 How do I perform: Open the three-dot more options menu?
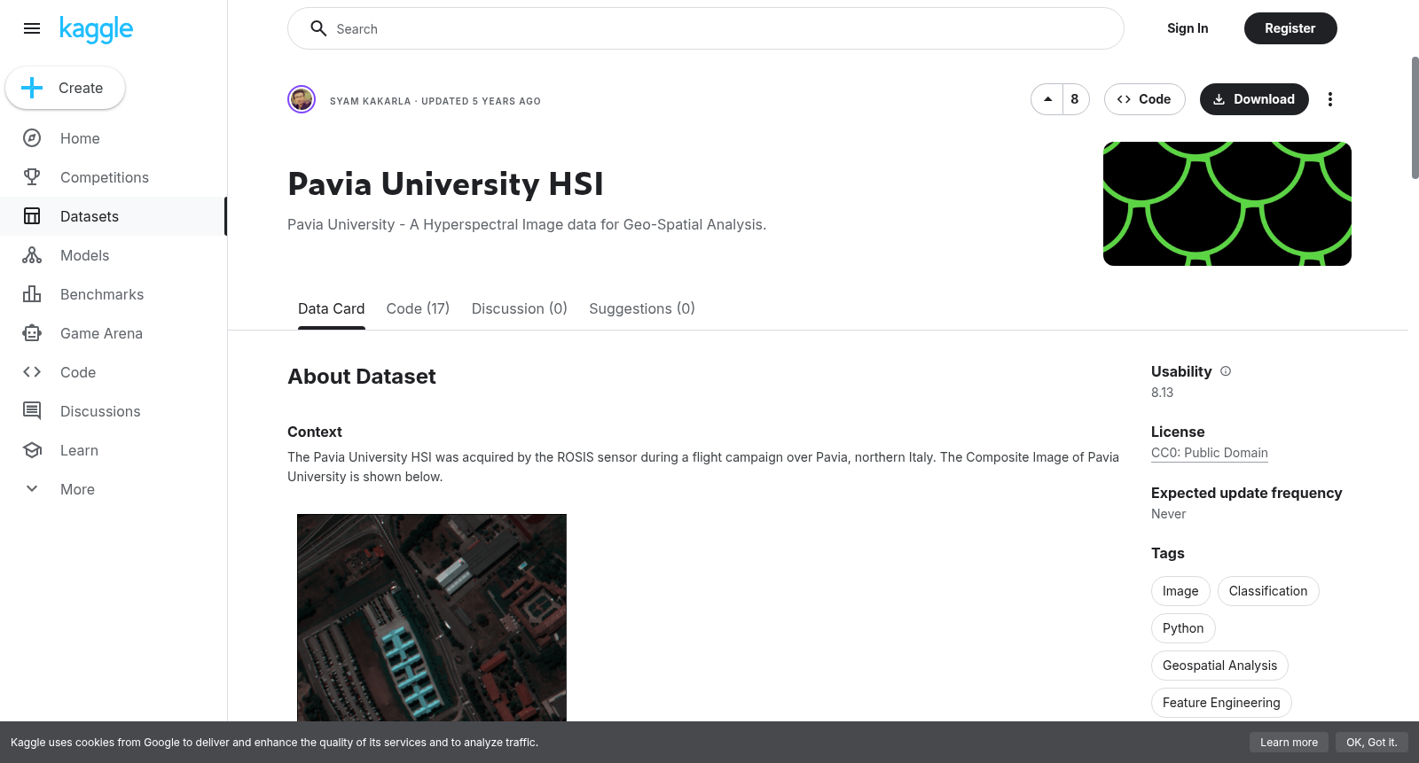click(1330, 99)
